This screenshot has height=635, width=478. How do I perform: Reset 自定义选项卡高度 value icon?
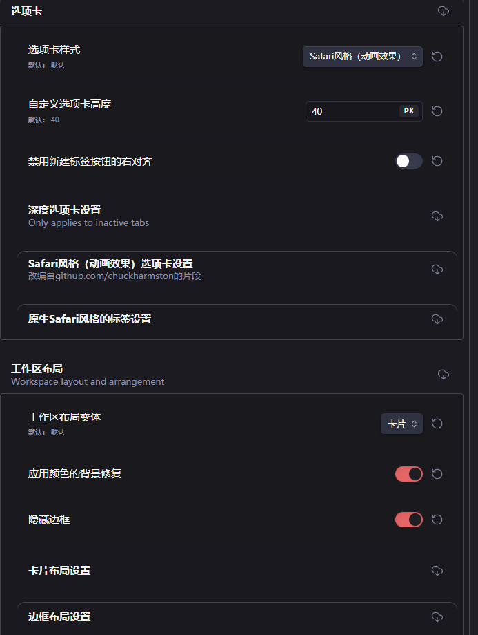pyautogui.click(x=437, y=111)
